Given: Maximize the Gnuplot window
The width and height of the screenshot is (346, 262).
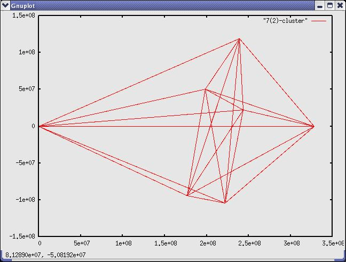Looking at the screenshot, I should tap(329, 5).
